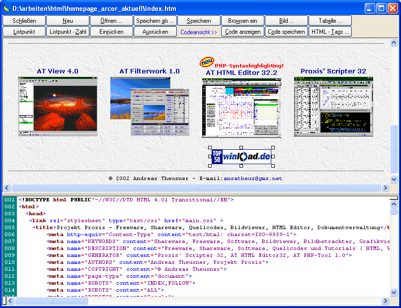Open the AT HTML Editor 32.2 thumbnail
This screenshot has height=308, width=401.
pyautogui.click(x=241, y=108)
